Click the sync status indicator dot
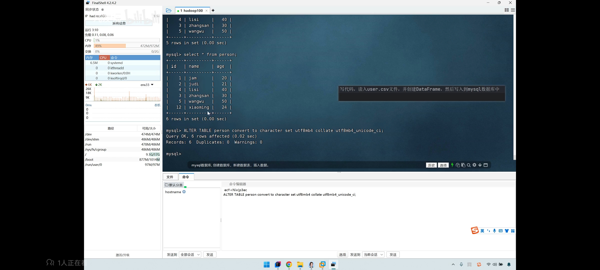600x270 pixels. (x=102, y=9)
